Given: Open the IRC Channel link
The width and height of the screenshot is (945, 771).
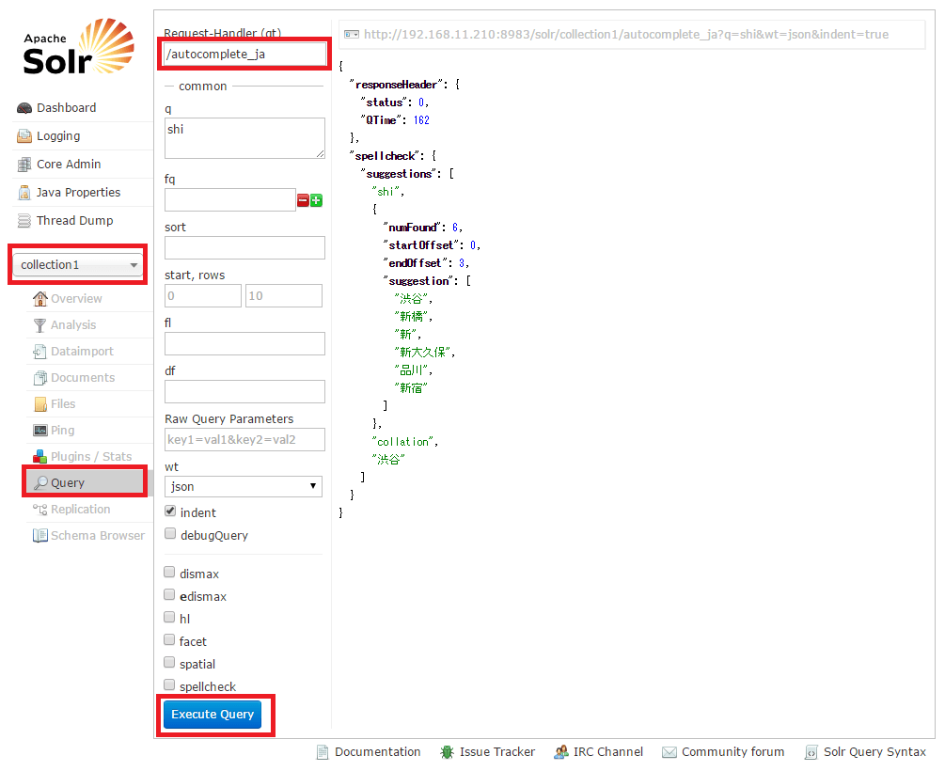Looking at the screenshot, I should [608, 751].
